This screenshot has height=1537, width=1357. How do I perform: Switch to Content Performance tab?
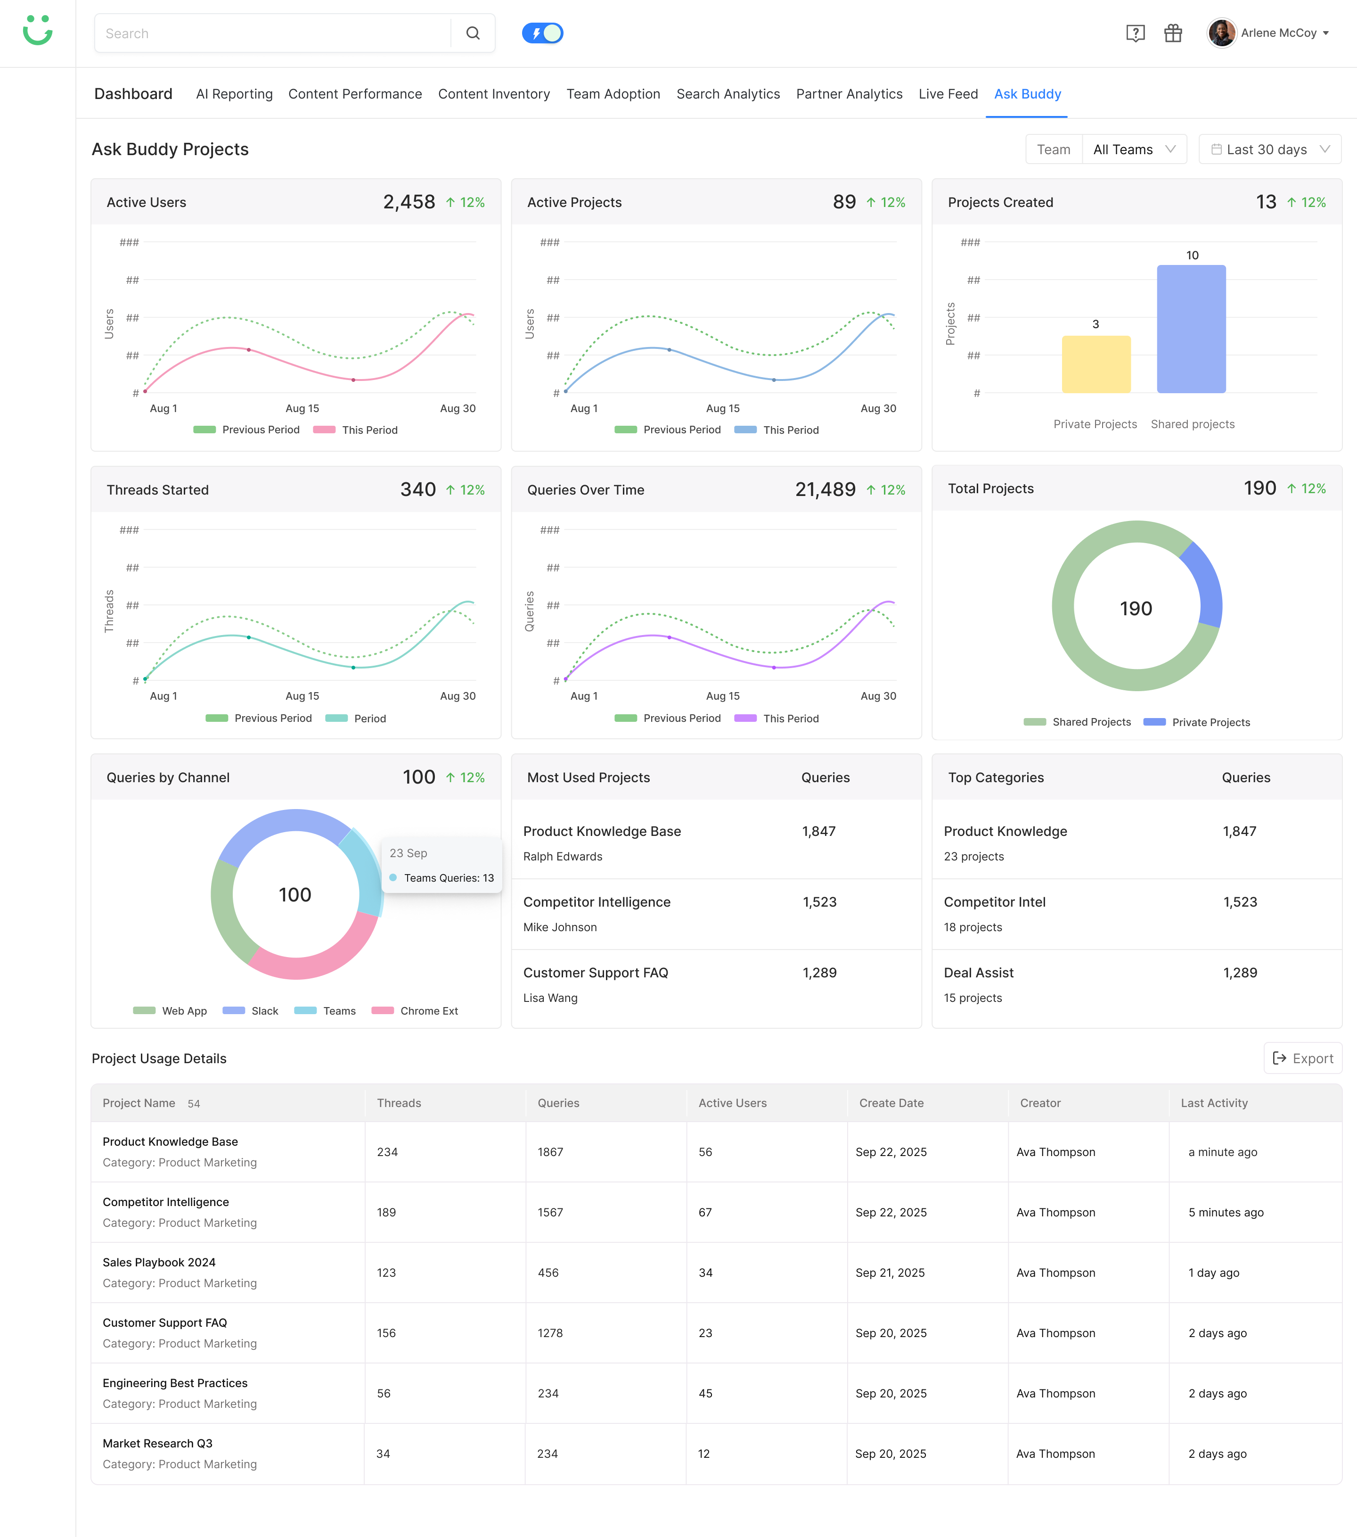[355, 94]
